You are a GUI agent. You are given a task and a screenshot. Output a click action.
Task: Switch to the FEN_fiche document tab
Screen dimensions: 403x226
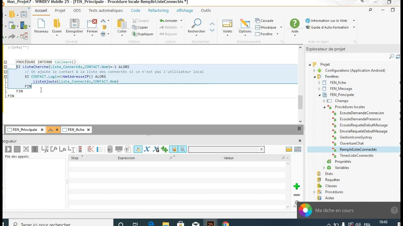click(76, 130)
